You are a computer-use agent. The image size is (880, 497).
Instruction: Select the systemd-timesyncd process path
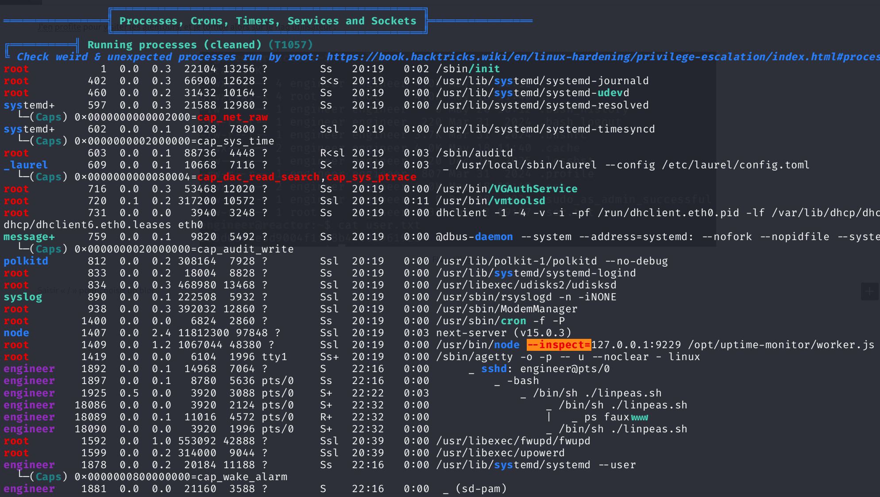click(x=545, y=129)
